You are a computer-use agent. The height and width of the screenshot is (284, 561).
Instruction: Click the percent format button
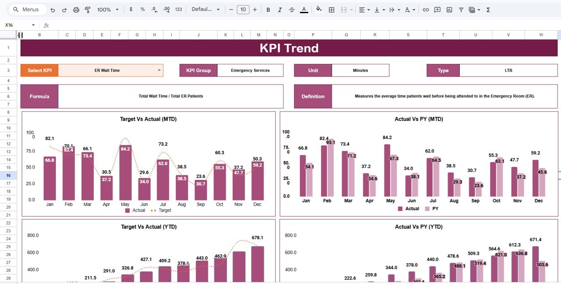point(142,9)
